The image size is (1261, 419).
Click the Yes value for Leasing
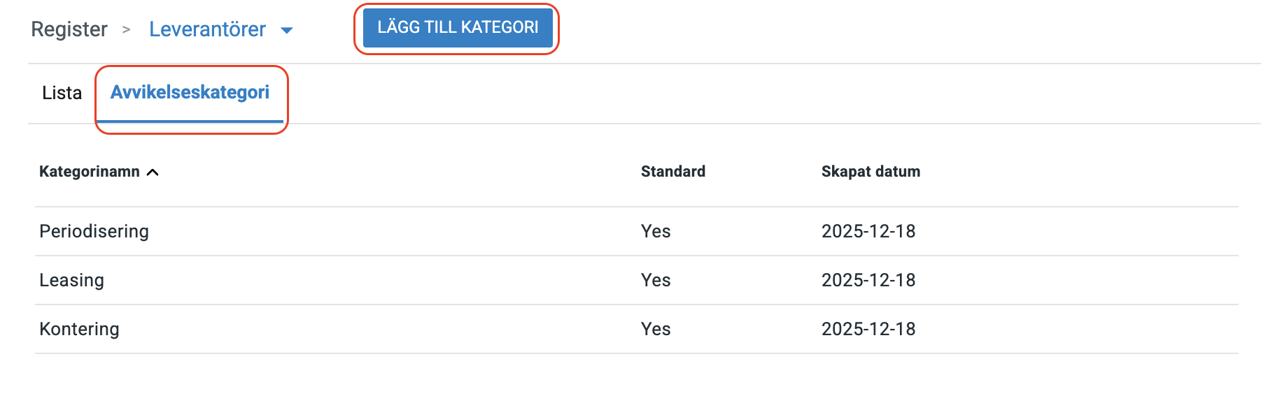click(x=656, y=280)
